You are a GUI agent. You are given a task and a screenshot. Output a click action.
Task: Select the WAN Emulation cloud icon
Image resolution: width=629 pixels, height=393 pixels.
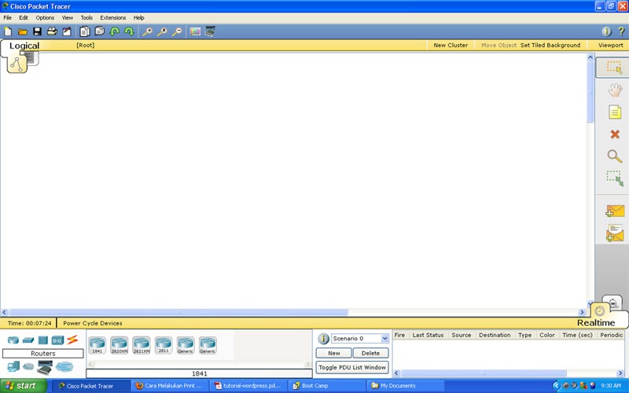pyautogui.click(x=28, y=366)
